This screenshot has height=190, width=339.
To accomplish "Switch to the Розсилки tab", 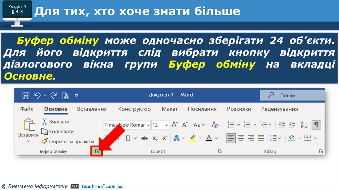I will coord(239,109).
